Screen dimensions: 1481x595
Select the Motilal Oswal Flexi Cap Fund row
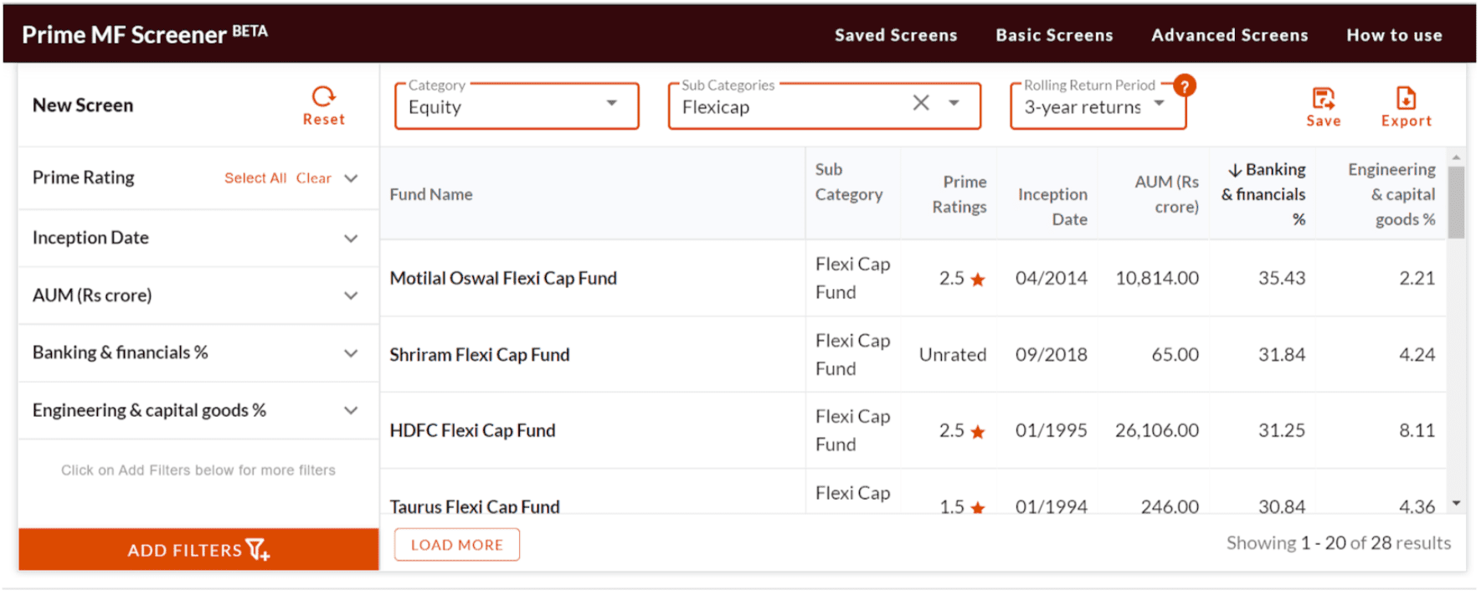[913, 278]
